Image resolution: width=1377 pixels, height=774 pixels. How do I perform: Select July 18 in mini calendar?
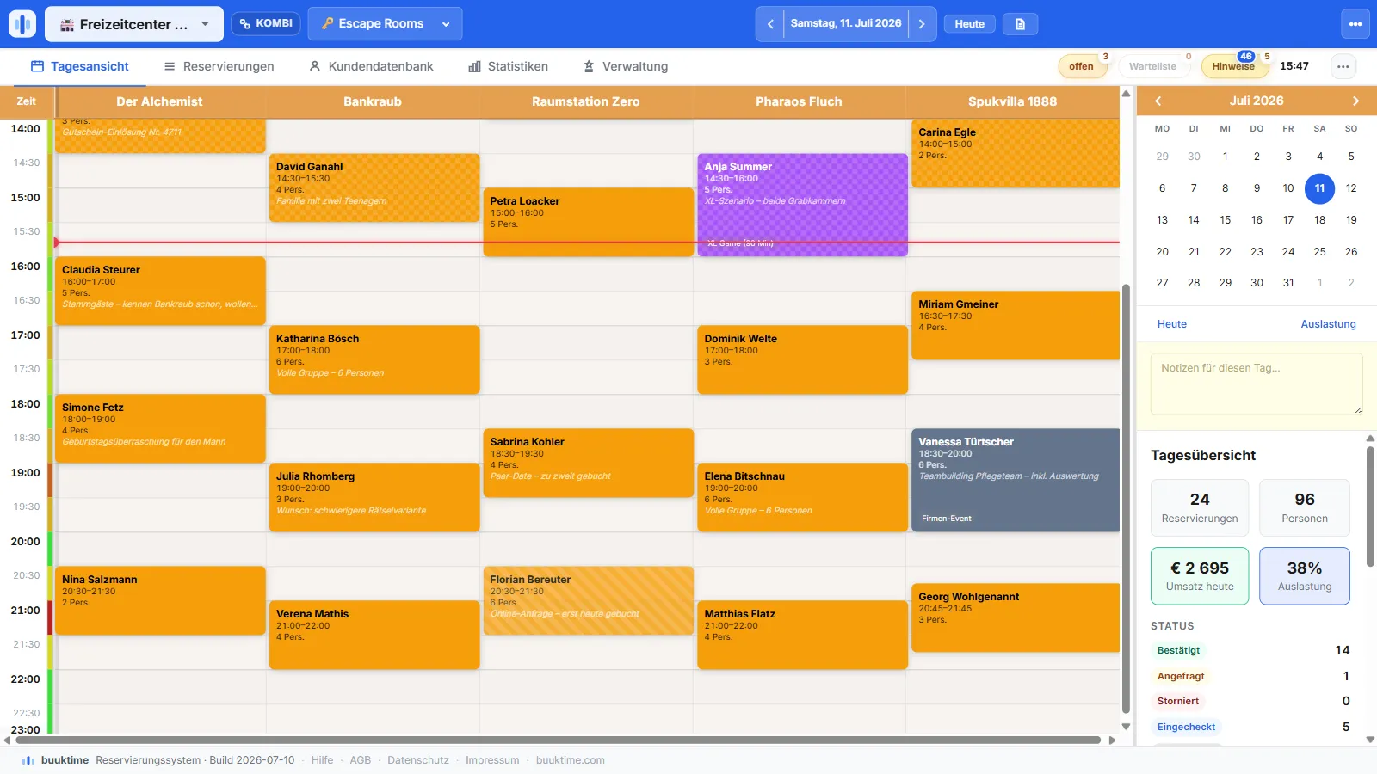1319,220
